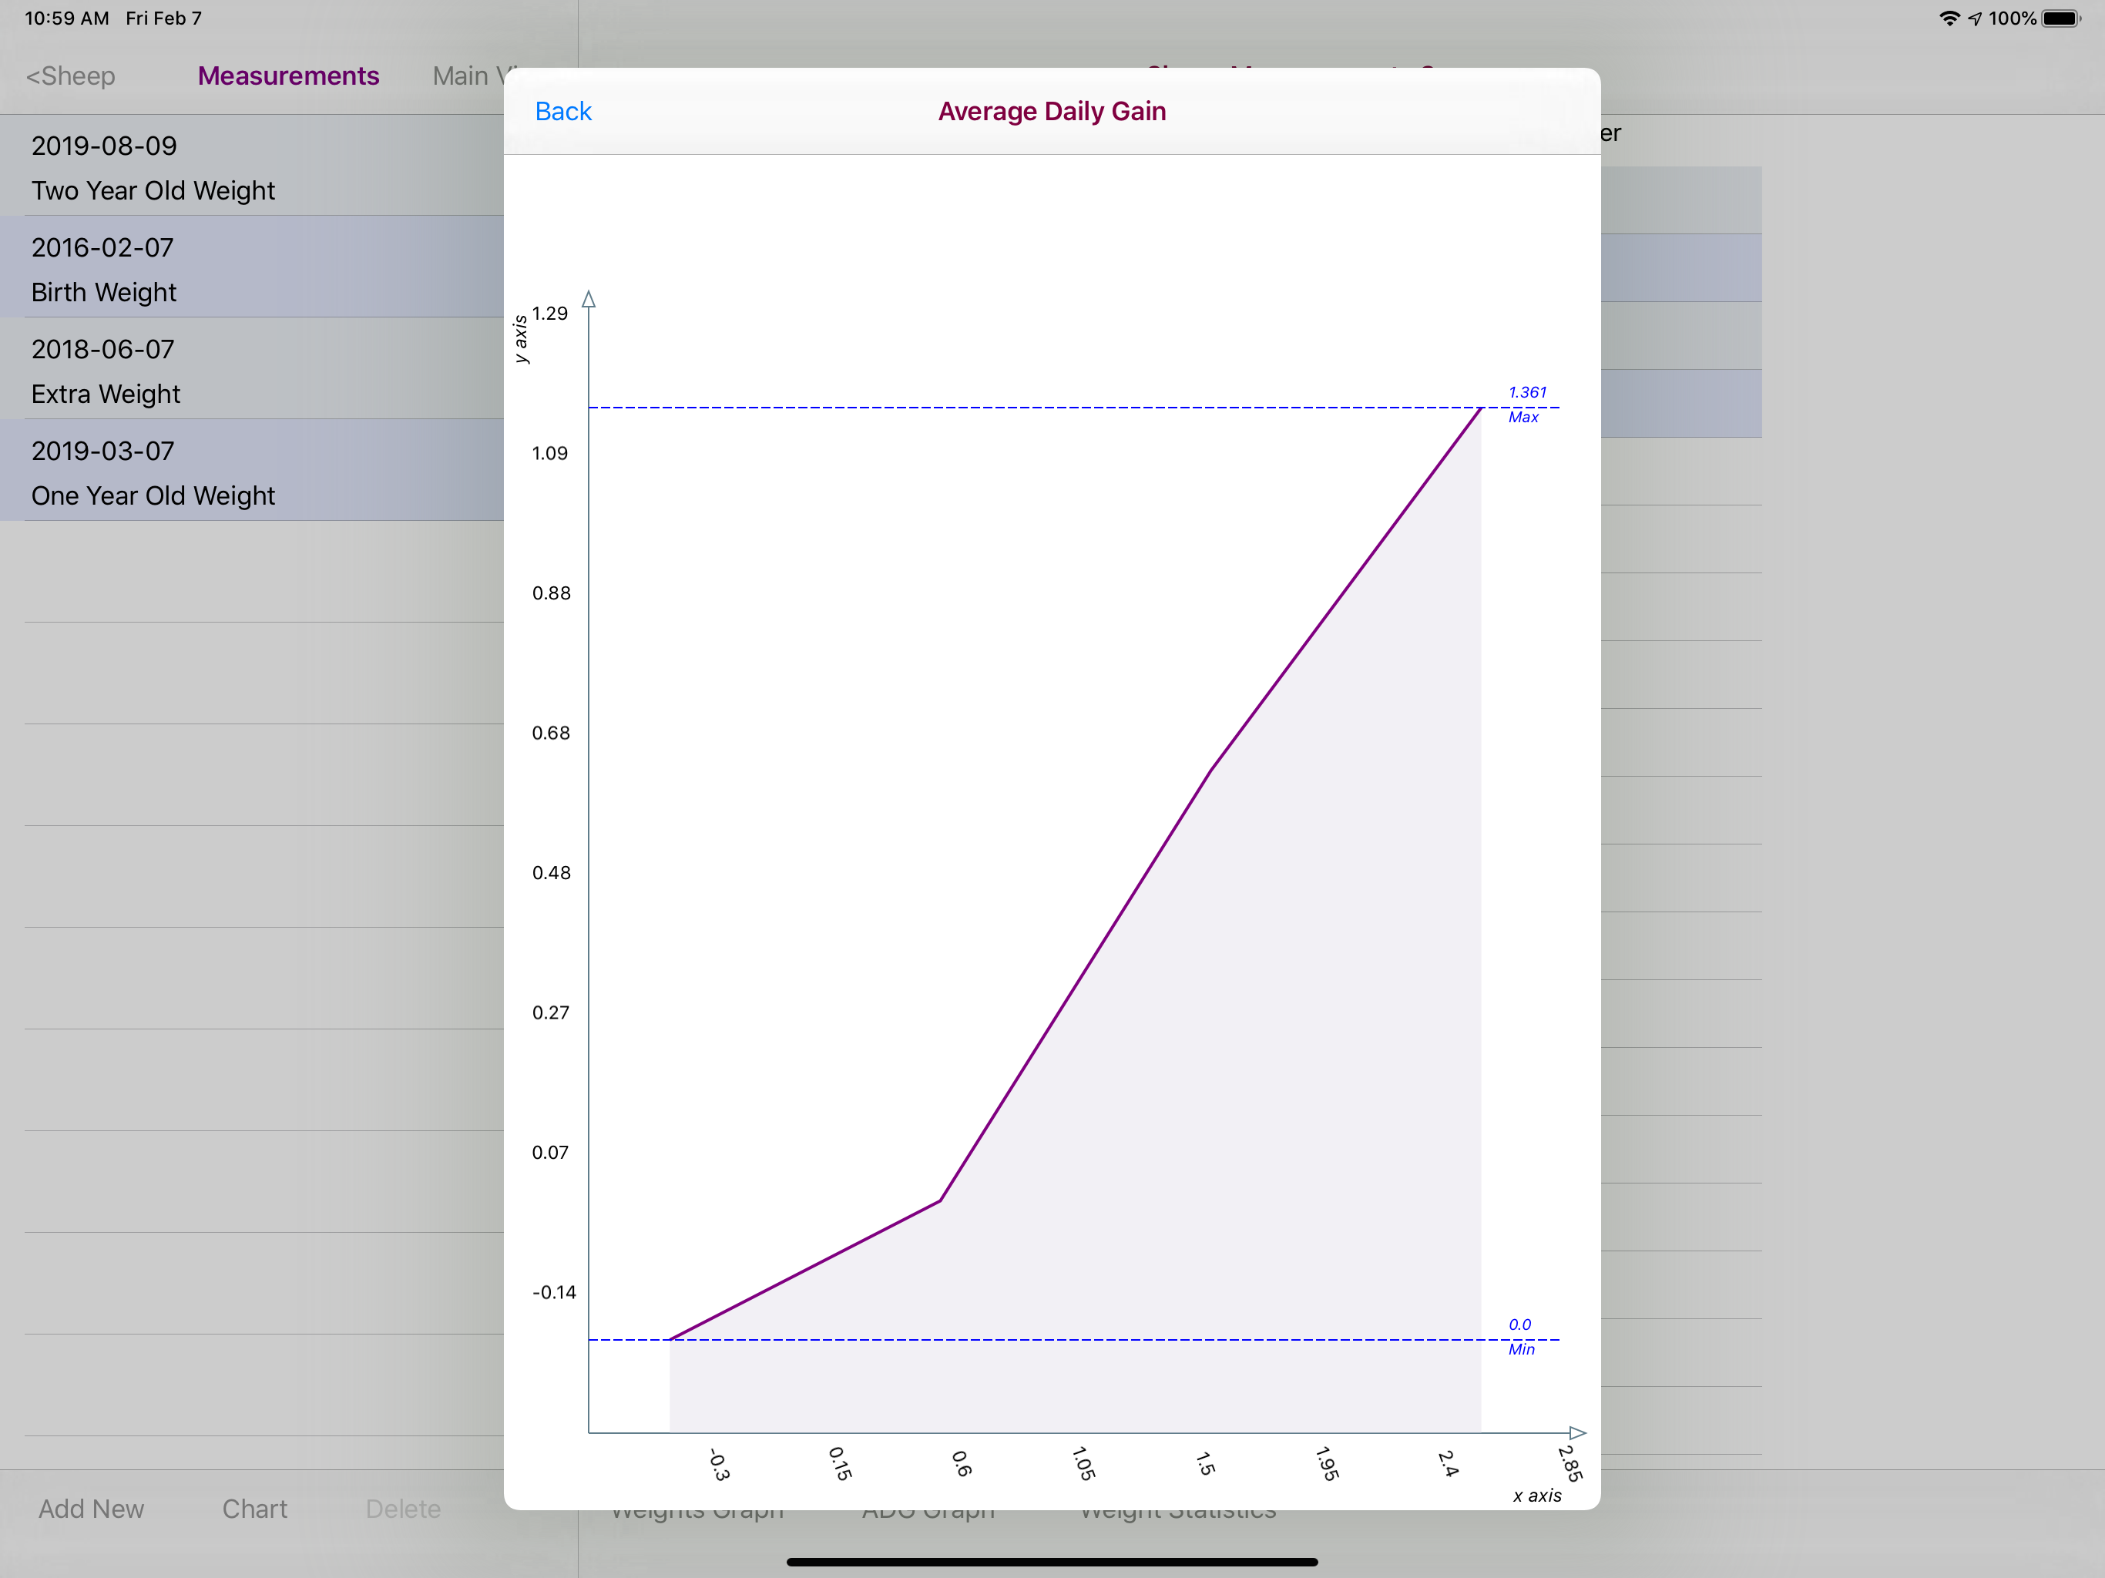The height and width of the screenshot is (1578, 2105).
Task: Tap the location services arrow icon
Action: click(1976, 18)
